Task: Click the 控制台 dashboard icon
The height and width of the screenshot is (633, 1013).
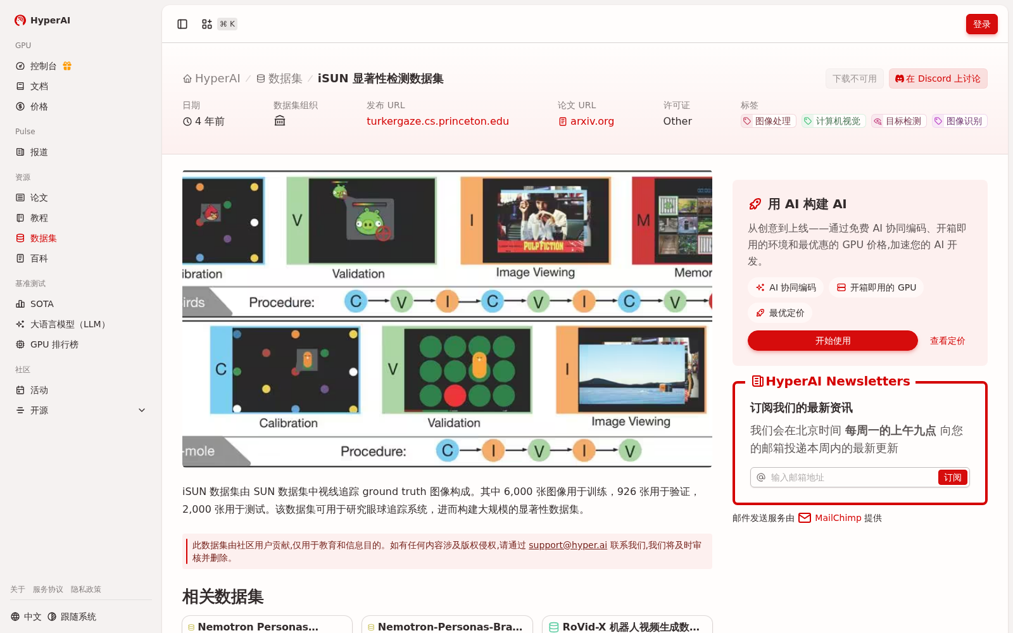Action: [20, 66]
